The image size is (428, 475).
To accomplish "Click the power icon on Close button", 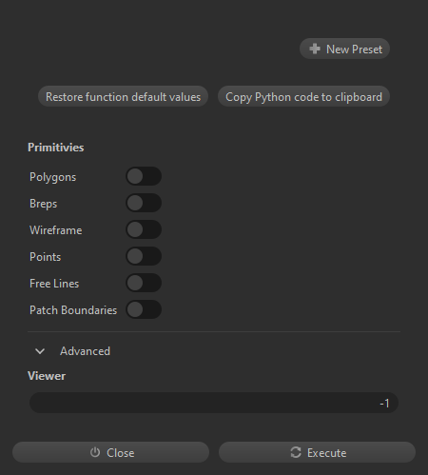I will (95, 452).
